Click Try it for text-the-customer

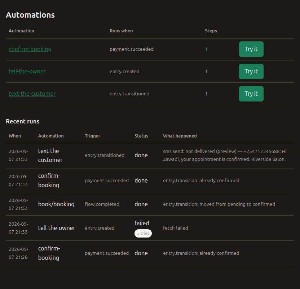coord(251,94)
